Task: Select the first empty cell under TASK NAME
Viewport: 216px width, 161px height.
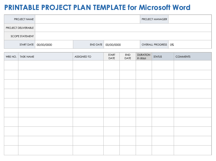Action: coord(45,65)
